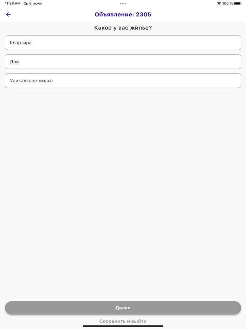246x329 pixels.
Task: Tap the battery icon in status bar
Action: [238, 4]
